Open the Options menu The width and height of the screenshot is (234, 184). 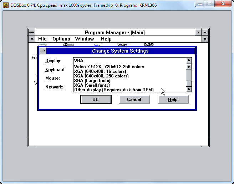61,39
